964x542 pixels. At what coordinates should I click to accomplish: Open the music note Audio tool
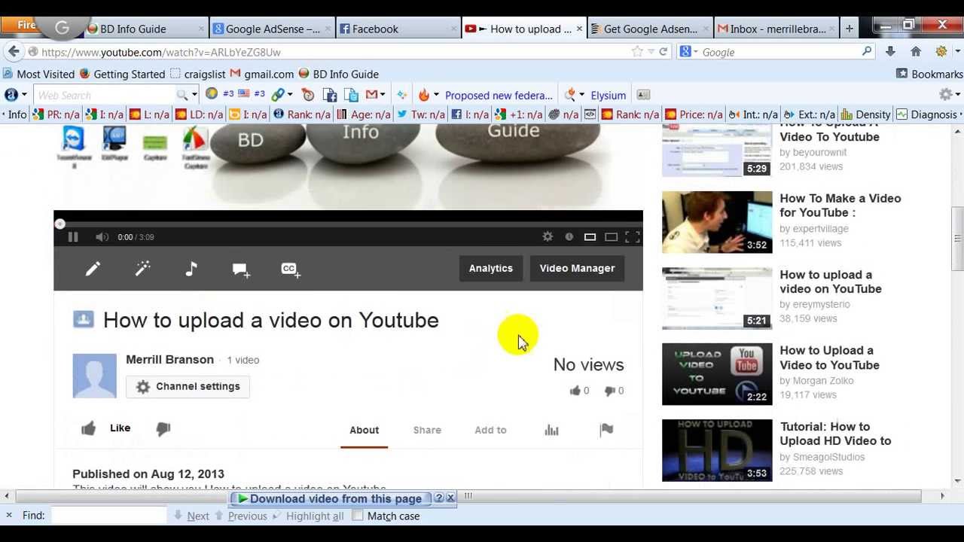click(x=191, y=269)
